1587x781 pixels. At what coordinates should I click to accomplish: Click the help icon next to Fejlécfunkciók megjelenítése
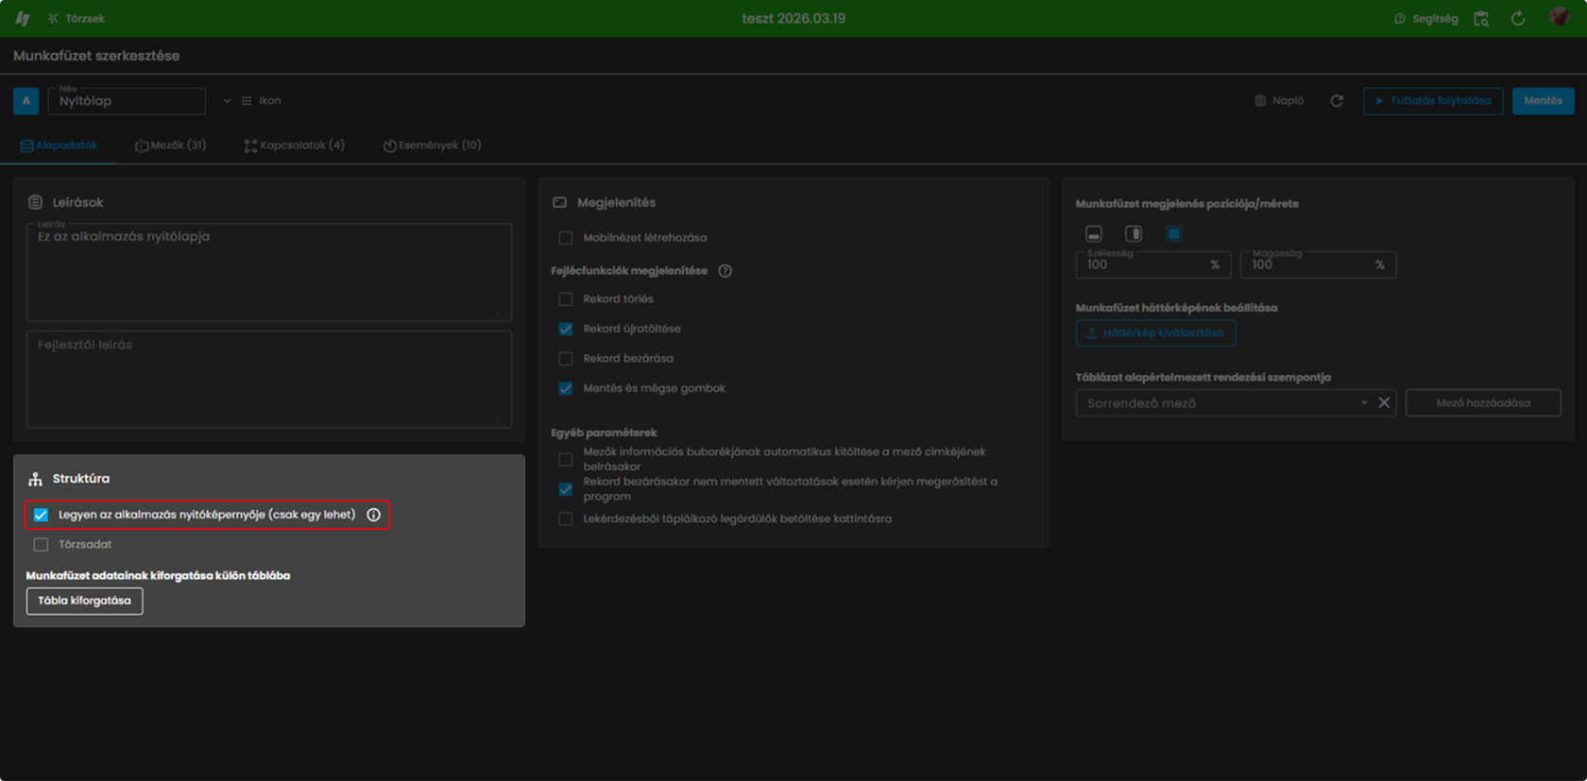tap(725, 271)
